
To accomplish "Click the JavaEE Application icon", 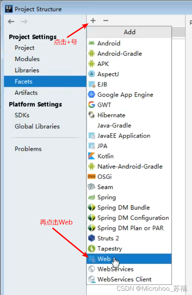I will pos(92,136).
